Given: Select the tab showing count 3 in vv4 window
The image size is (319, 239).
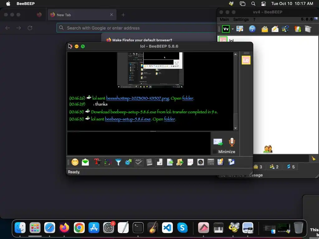Looking at the screenshot, I should point(258,167).
